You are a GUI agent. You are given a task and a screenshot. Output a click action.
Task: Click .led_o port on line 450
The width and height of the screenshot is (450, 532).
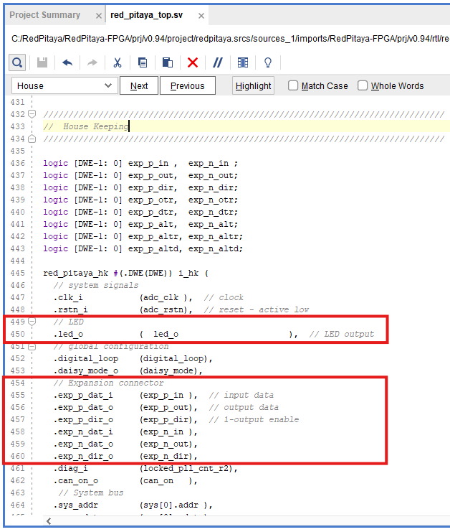(68, 334)
